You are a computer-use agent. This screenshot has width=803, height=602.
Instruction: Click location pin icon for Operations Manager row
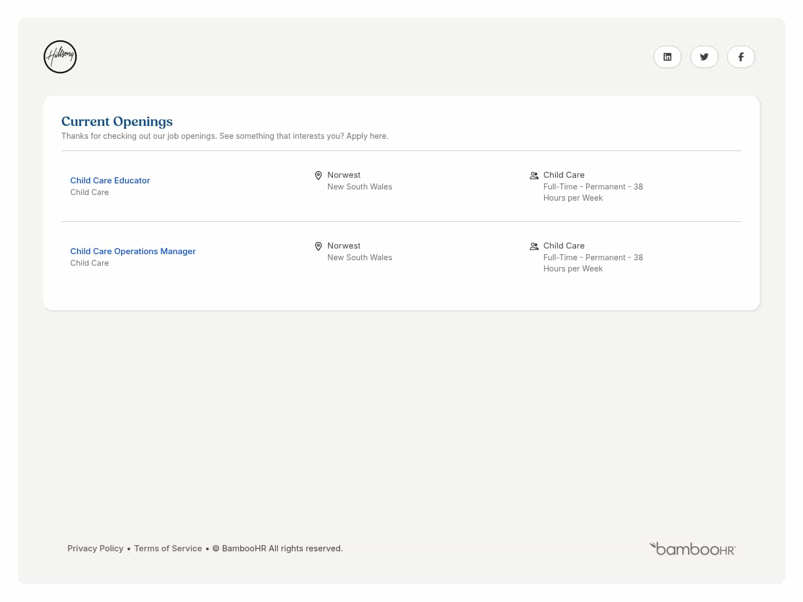[x=318, y=246]
